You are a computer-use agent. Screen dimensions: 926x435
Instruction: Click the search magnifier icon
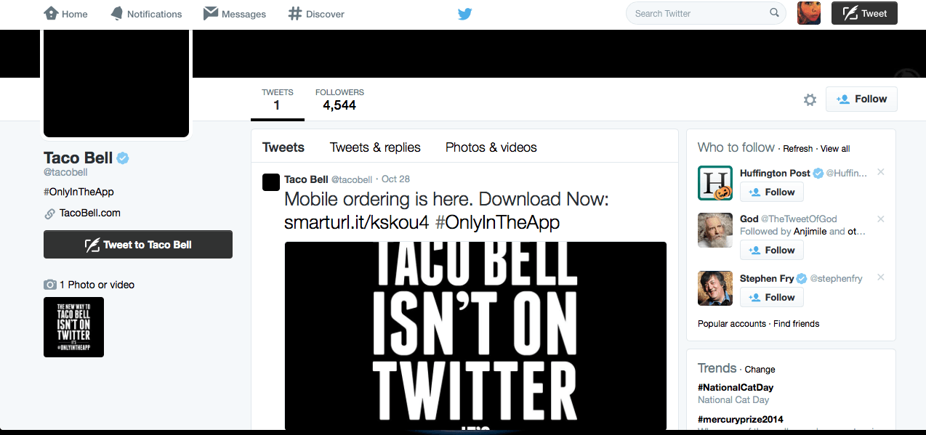774,12
